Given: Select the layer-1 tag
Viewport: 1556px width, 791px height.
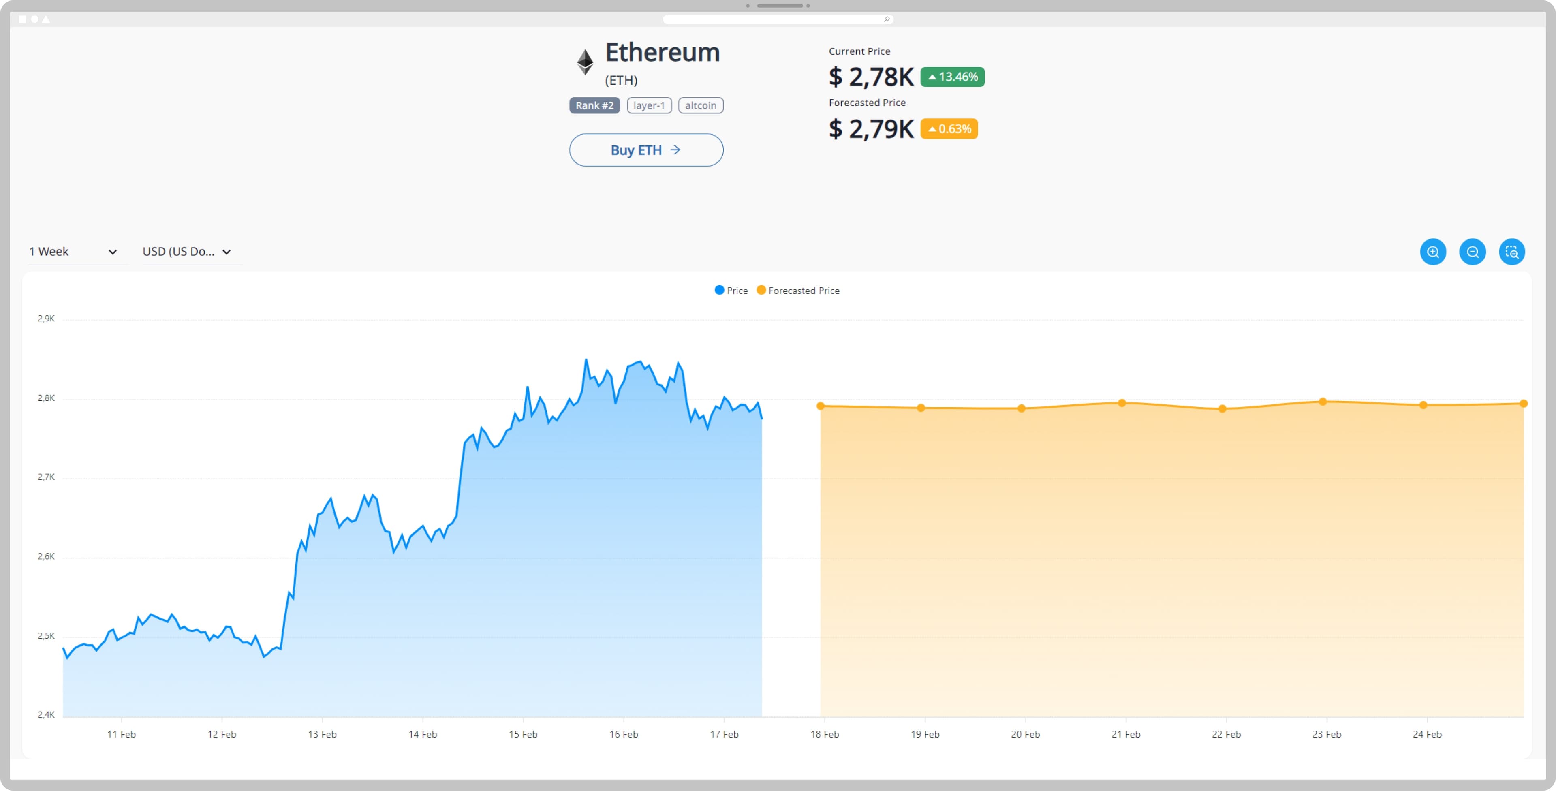Looking at the screenshot, I should (649, 105).
